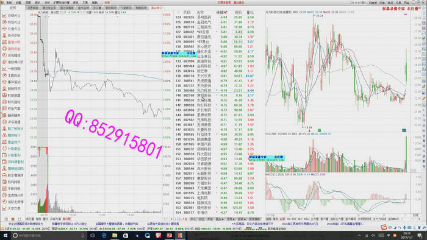Viewport: 427px width, 240px height.
Task: Open 特别关注 sidebar entry
Action: (12, 23)
